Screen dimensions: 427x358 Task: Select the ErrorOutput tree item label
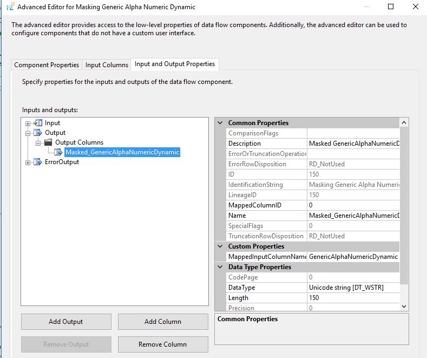pos(62,162)
